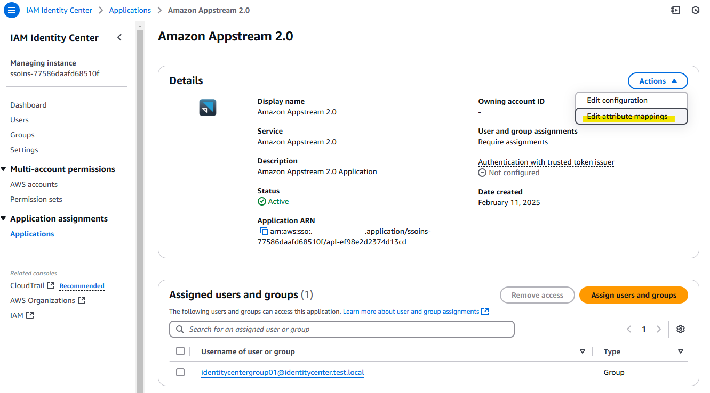Screen dimensions: 710x393
Task: Click the hexagon settings icon in top bar
Action: pyautogui.click(x=696, y=10)
